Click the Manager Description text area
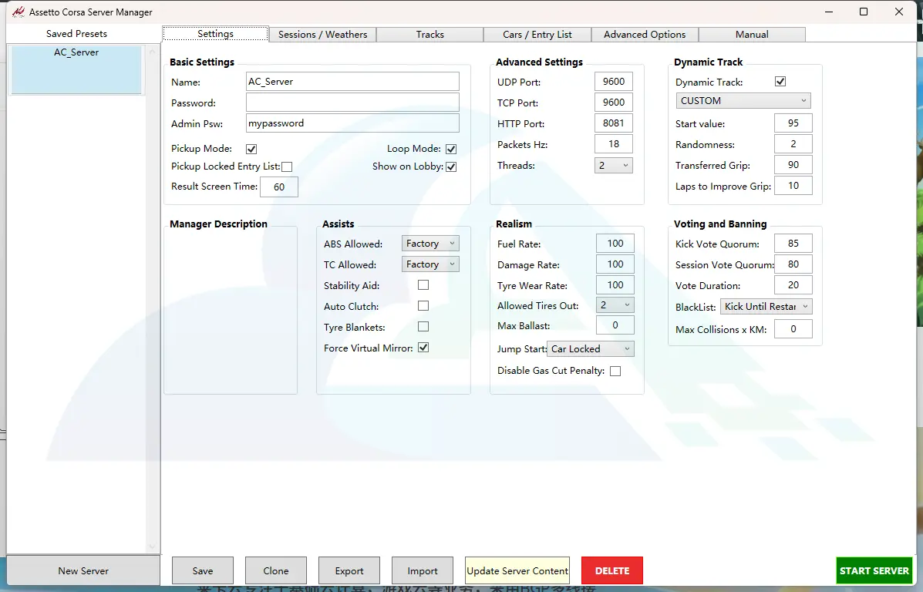 231,311
